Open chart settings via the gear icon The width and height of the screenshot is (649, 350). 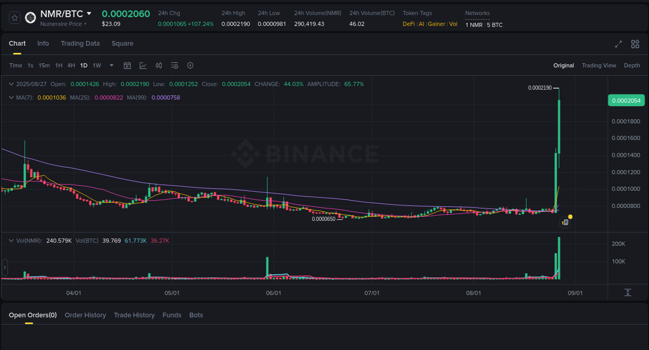pyautogui.click(x=190, y=65)
